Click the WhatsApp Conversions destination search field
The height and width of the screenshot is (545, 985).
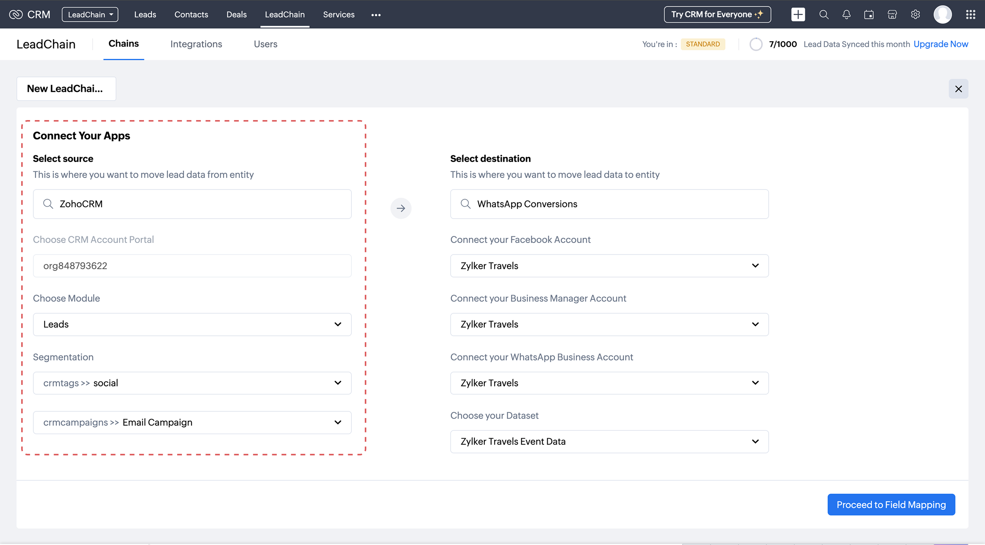609,204
